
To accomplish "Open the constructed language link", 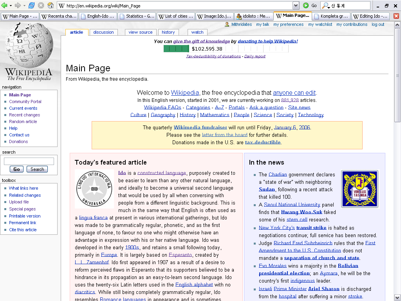I will click(x=162, y=173).
